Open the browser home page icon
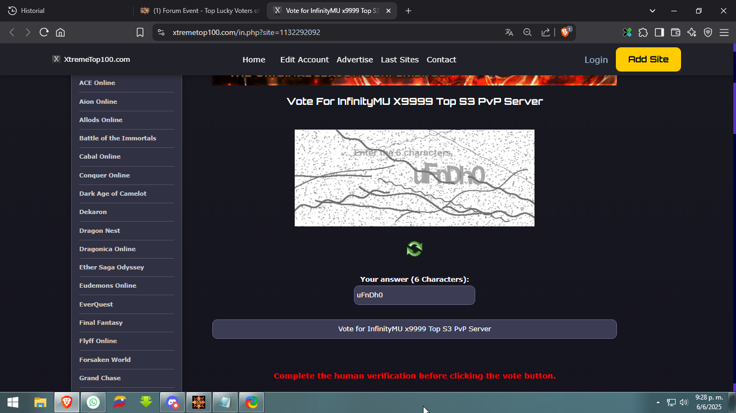The image size is (736, 413). pos(60,32)
